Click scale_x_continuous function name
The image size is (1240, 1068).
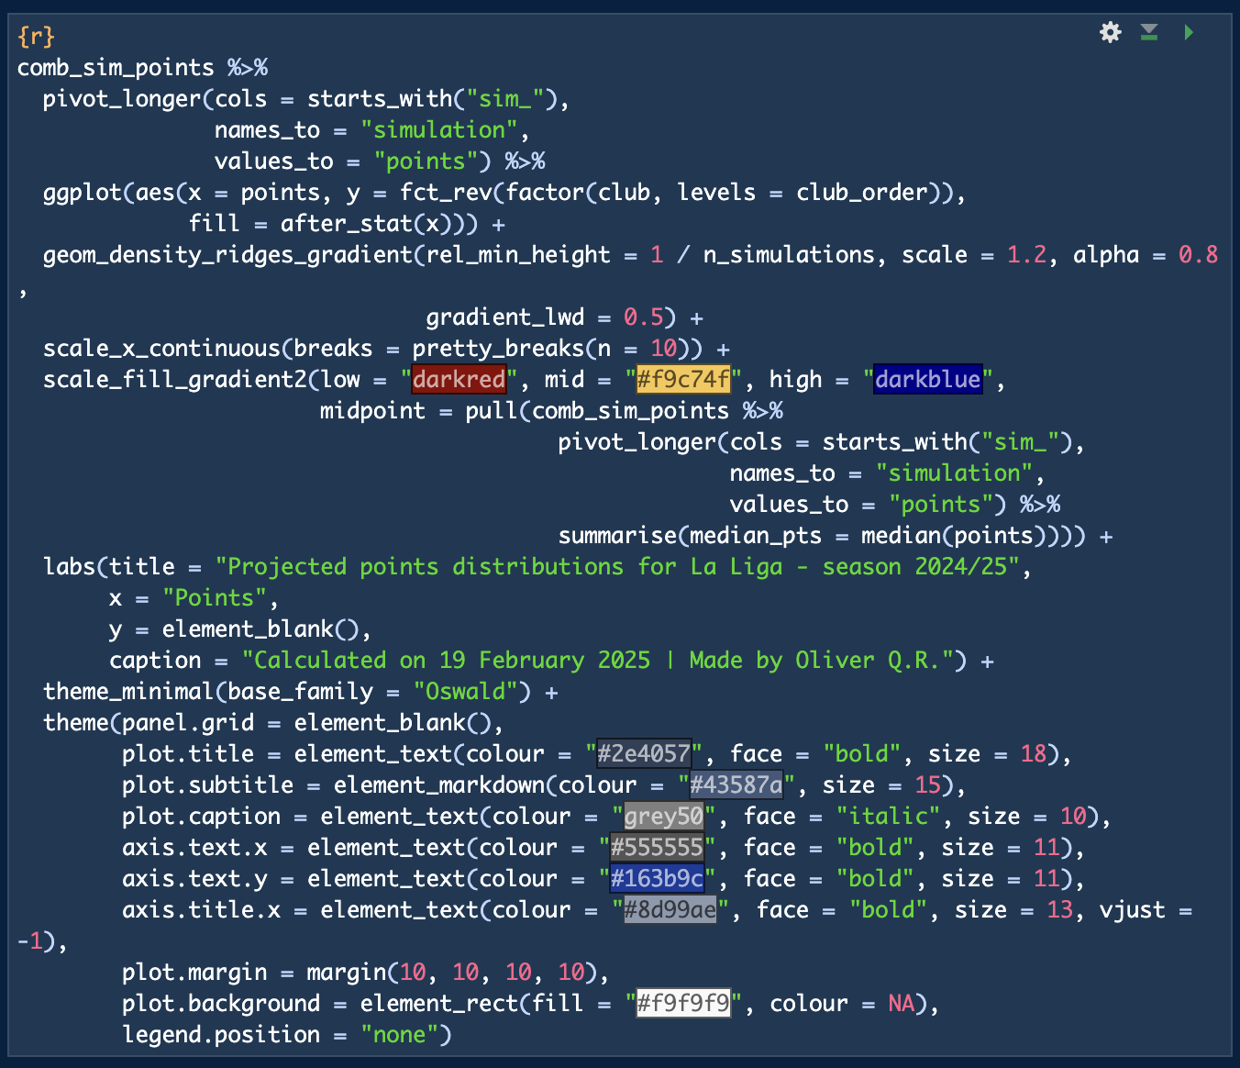click(161, 348)
